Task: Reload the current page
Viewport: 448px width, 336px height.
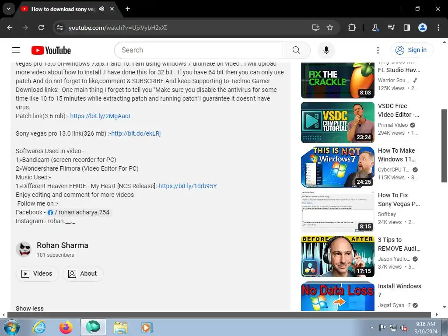Action: pos(41,28)
